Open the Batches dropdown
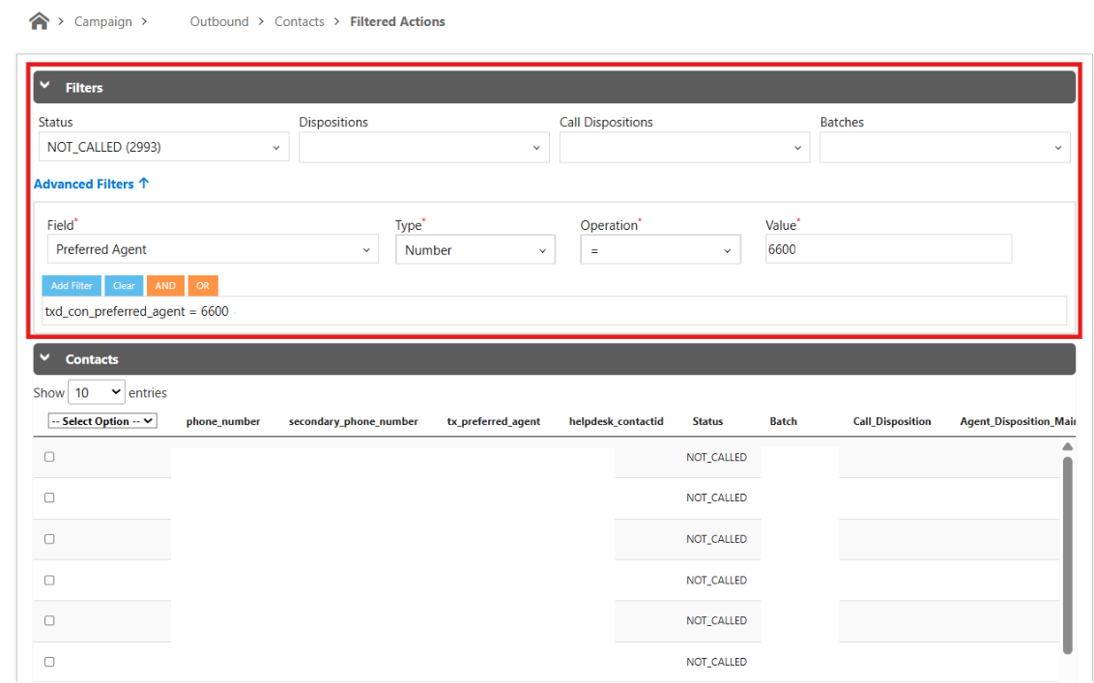The image size is (1094, 683). 945,147
